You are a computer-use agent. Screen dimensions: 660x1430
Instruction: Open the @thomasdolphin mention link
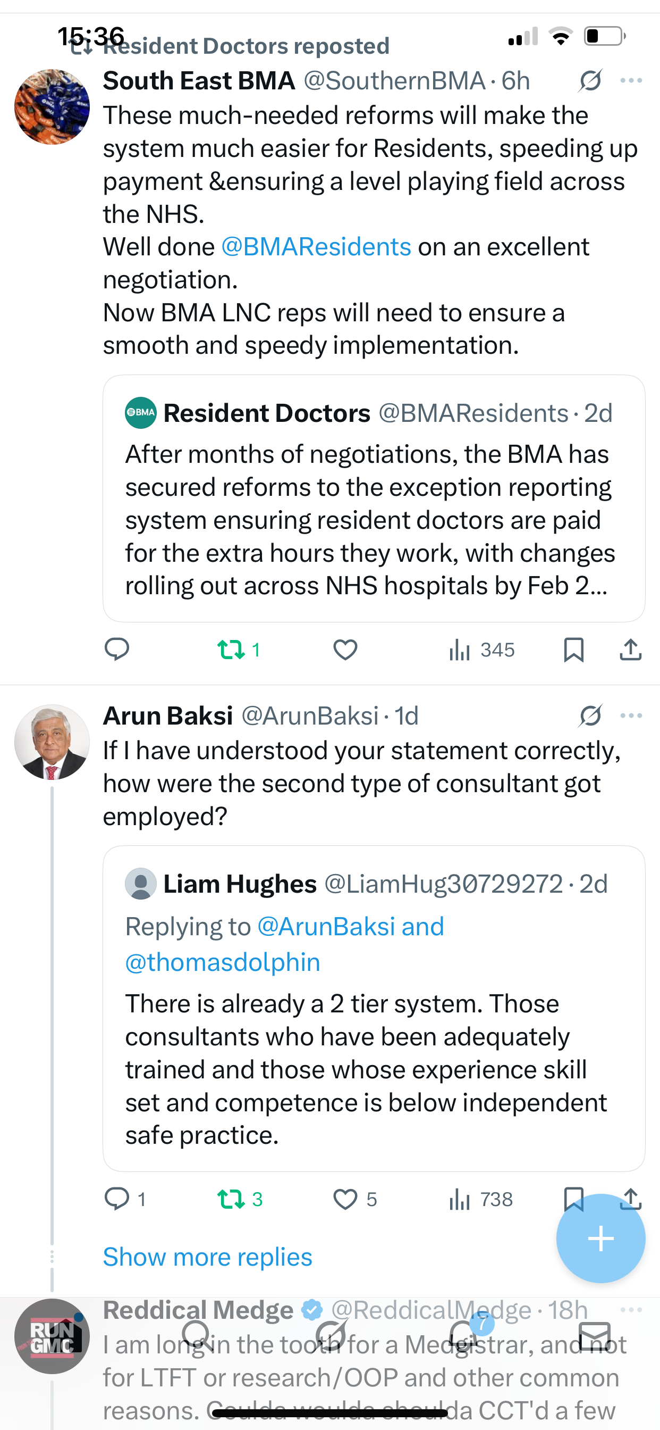(x=223, y=962)
